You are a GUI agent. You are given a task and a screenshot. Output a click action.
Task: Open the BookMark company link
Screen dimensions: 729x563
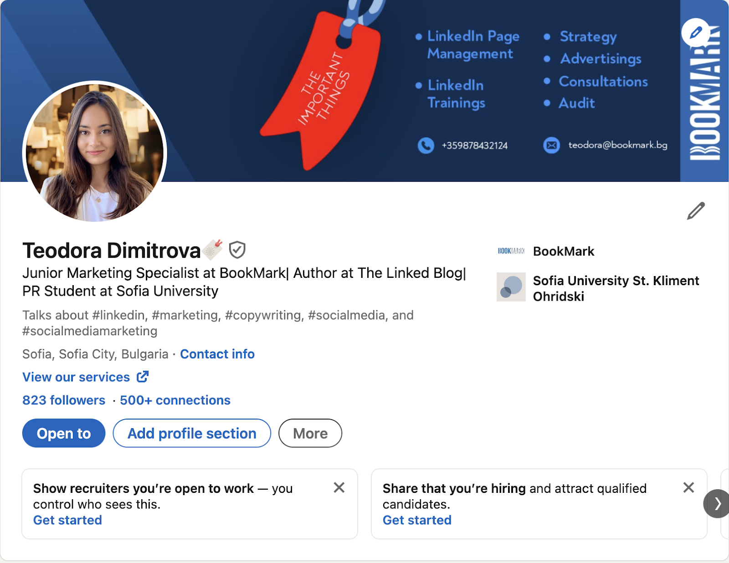(564, 251)
